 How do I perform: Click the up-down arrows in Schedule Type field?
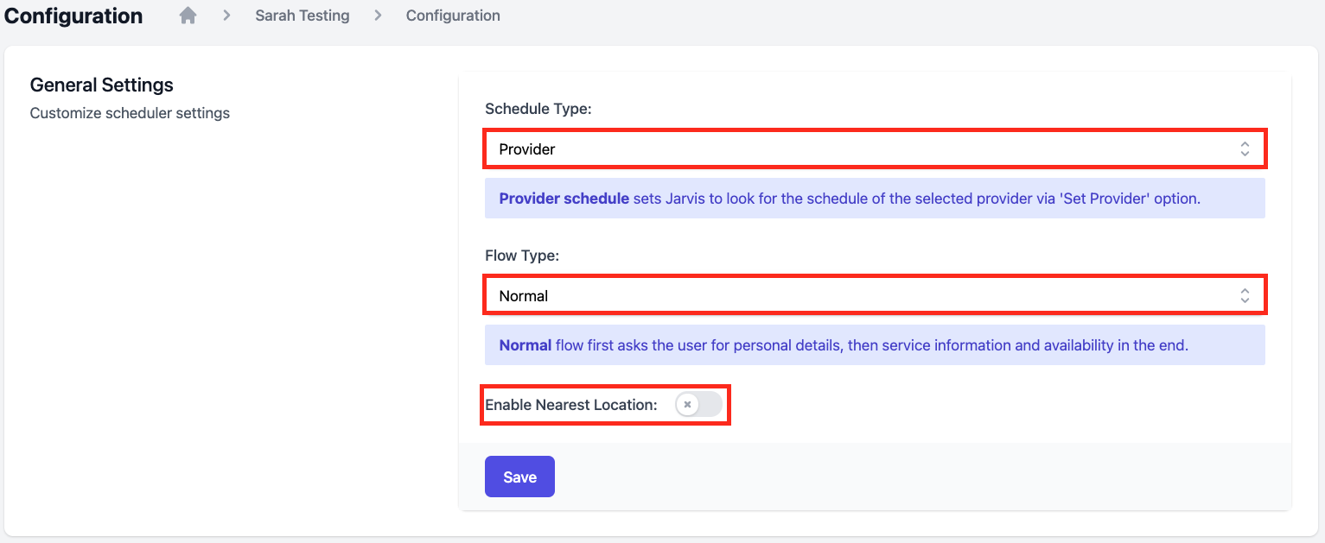1245,148
